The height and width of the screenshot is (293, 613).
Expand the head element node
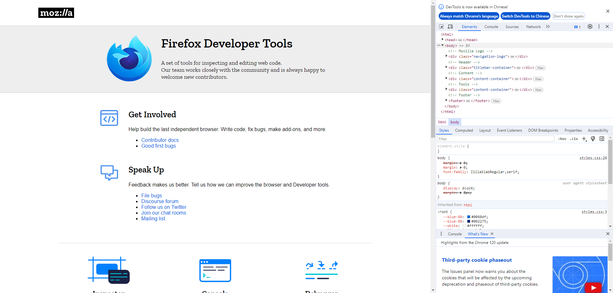(x=443, y=40)
